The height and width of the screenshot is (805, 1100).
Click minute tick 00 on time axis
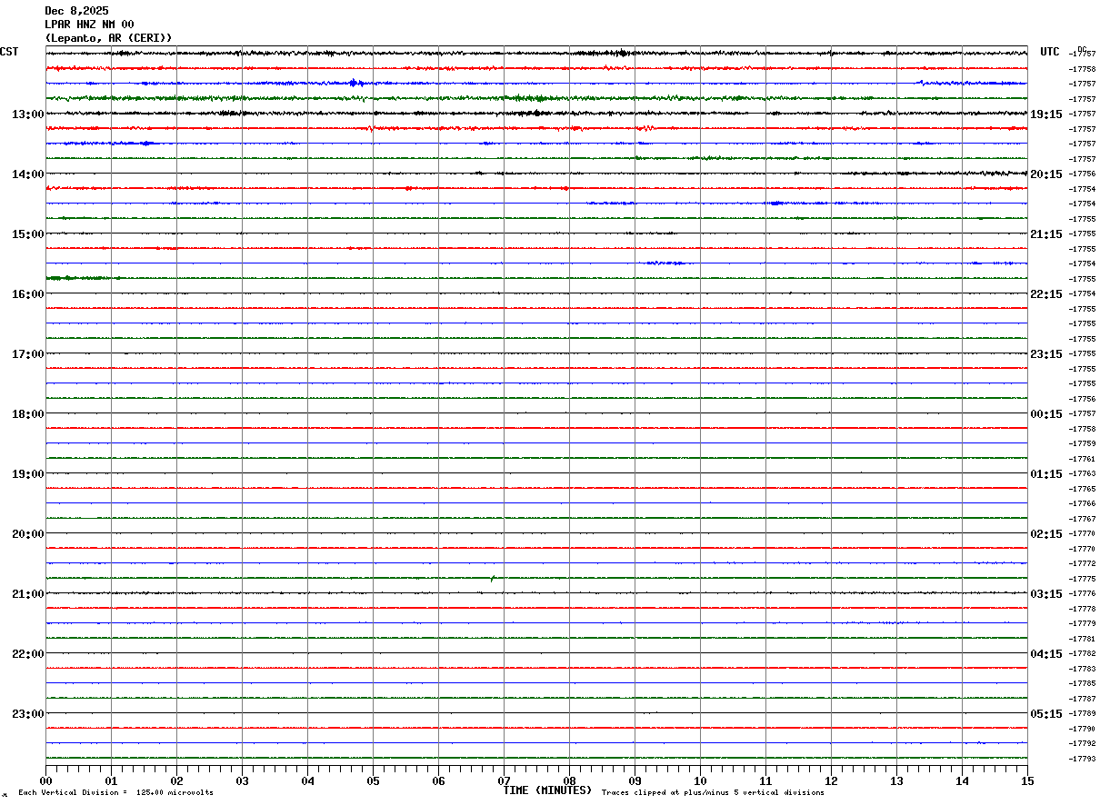pyautogui.click(x=45, y=780)
